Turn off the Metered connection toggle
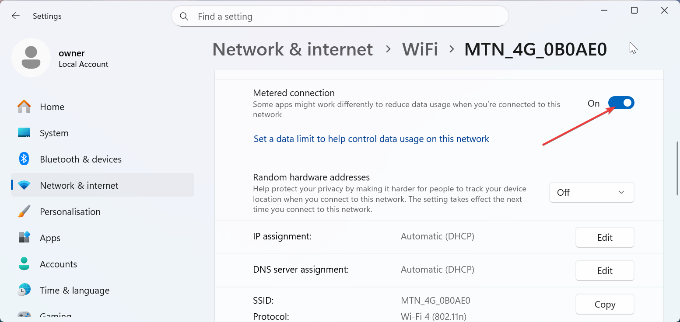Image resolution: width=680 pixels, height=322 pixels. point(621,103)
